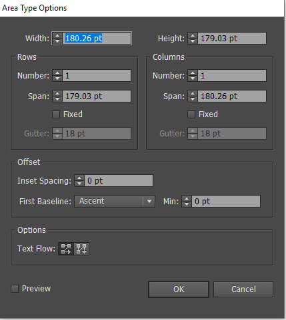Decrease Min value with down arrow

[x=187, y=204]
